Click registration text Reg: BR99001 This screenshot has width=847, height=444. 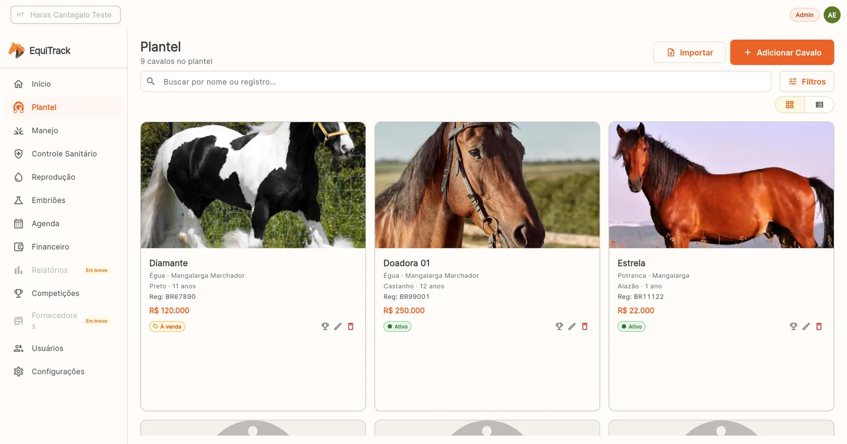point(406,297)
